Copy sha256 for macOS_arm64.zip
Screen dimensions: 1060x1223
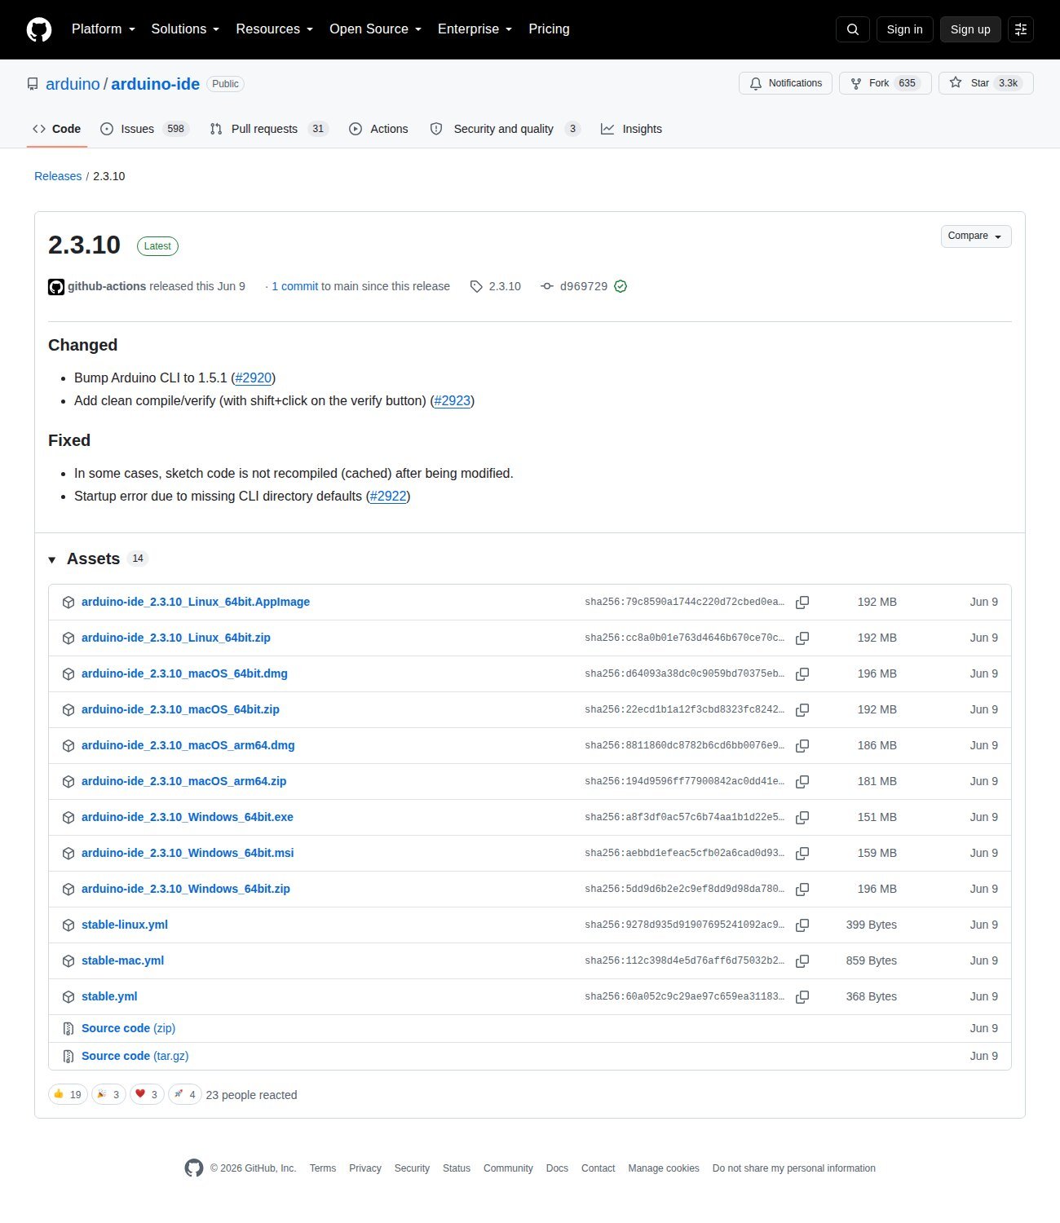click(802, 782)
